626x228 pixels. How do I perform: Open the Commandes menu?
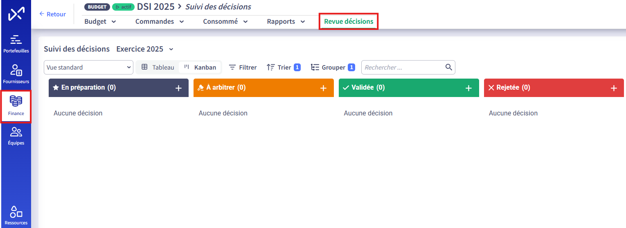point(160,22)
